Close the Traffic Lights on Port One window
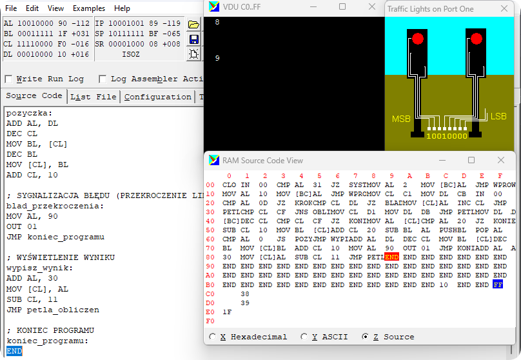 point(504,9)
